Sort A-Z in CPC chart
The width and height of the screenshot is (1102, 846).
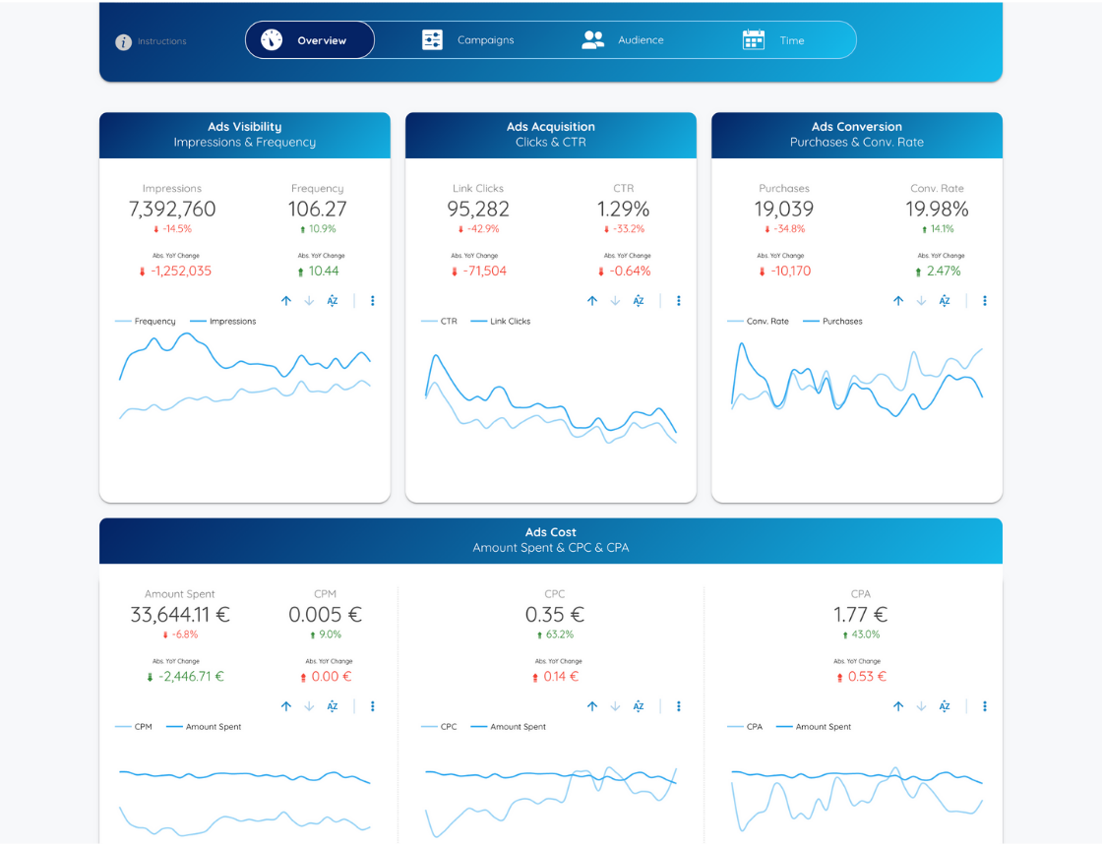click(x=639, y=706)
